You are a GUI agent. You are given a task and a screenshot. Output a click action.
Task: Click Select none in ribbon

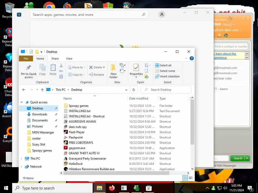[x=165, y=71]
